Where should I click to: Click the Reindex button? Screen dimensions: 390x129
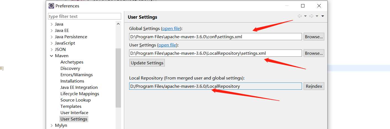pyautogui.click(x=314, y=86)
